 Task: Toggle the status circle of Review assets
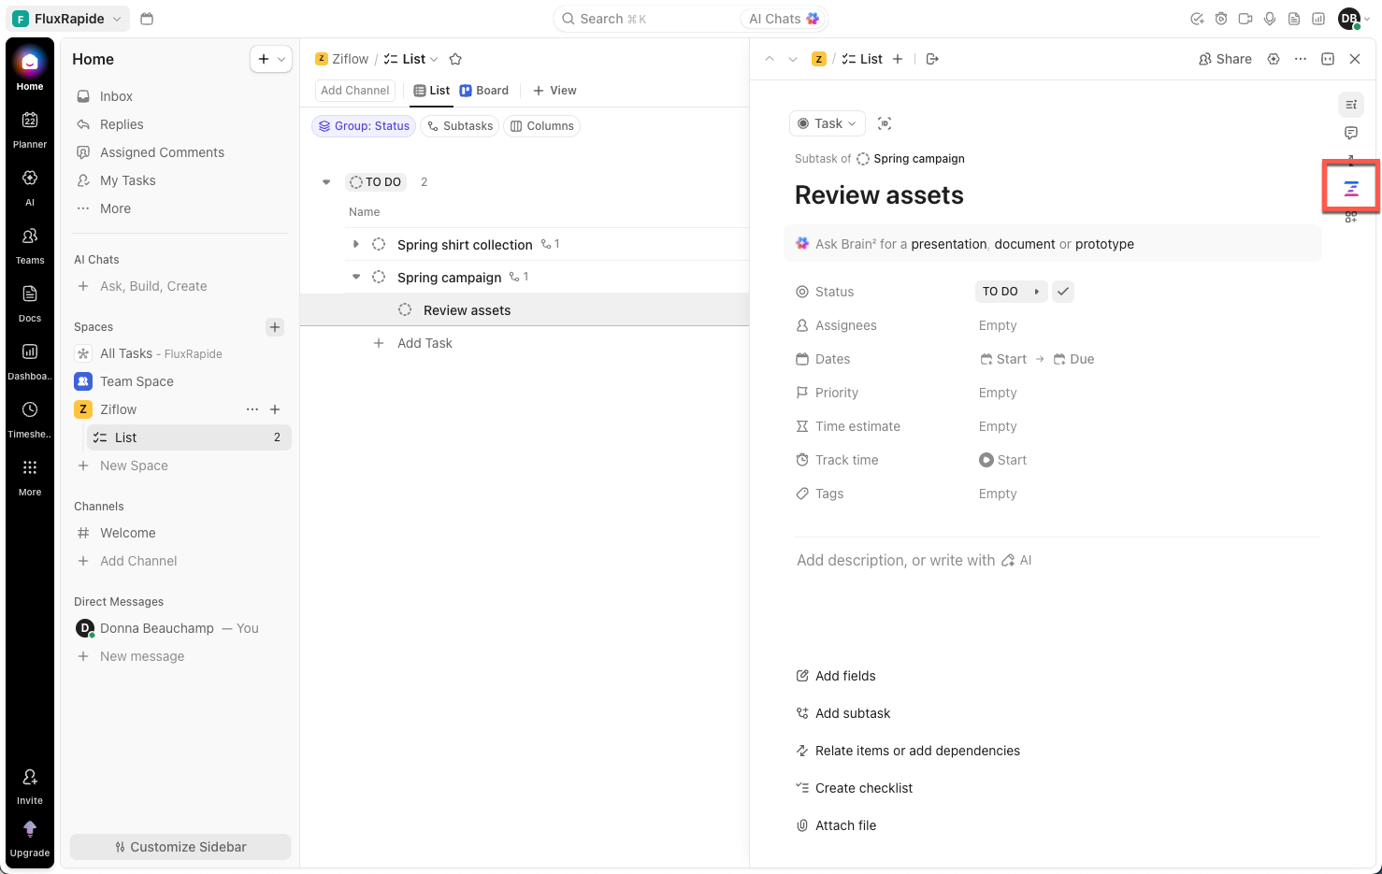point(405,310)
